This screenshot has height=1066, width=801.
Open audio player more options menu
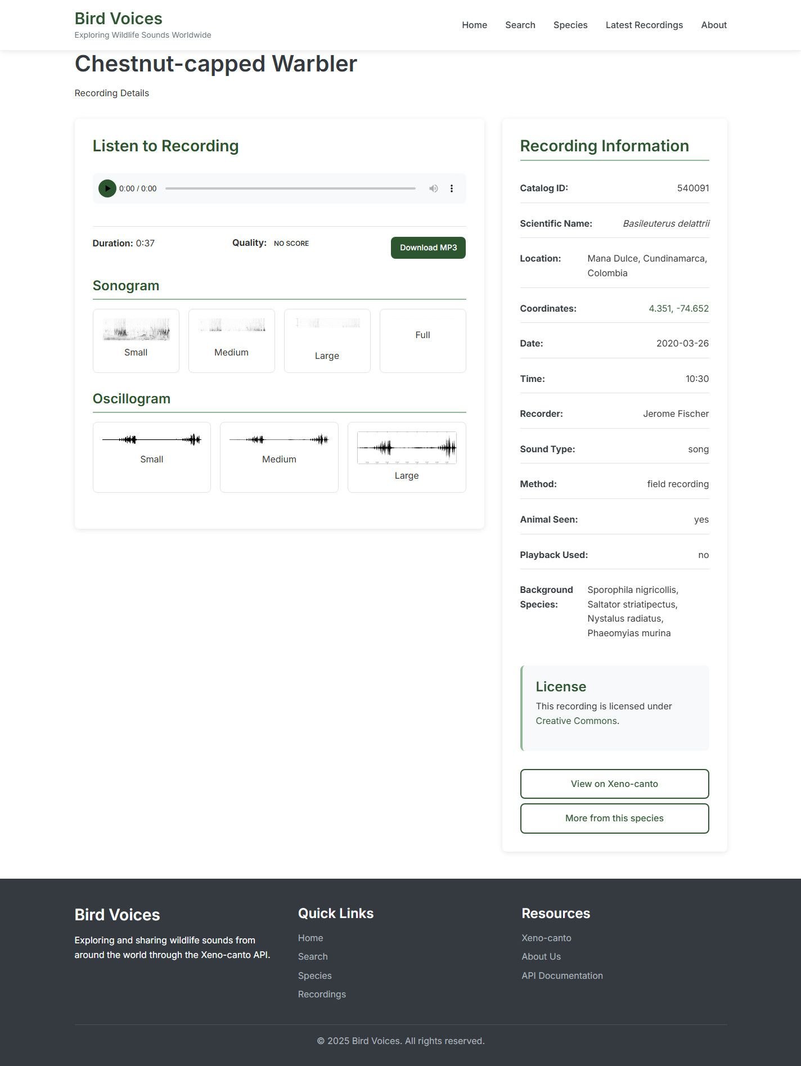tap(452, 188)
